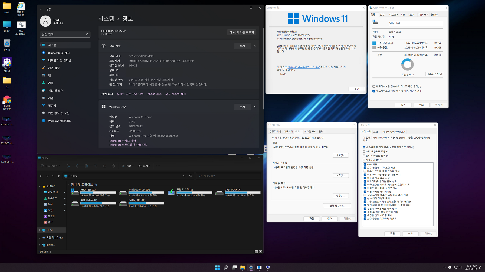Switch explorer to details view icon

pos(256,252)
